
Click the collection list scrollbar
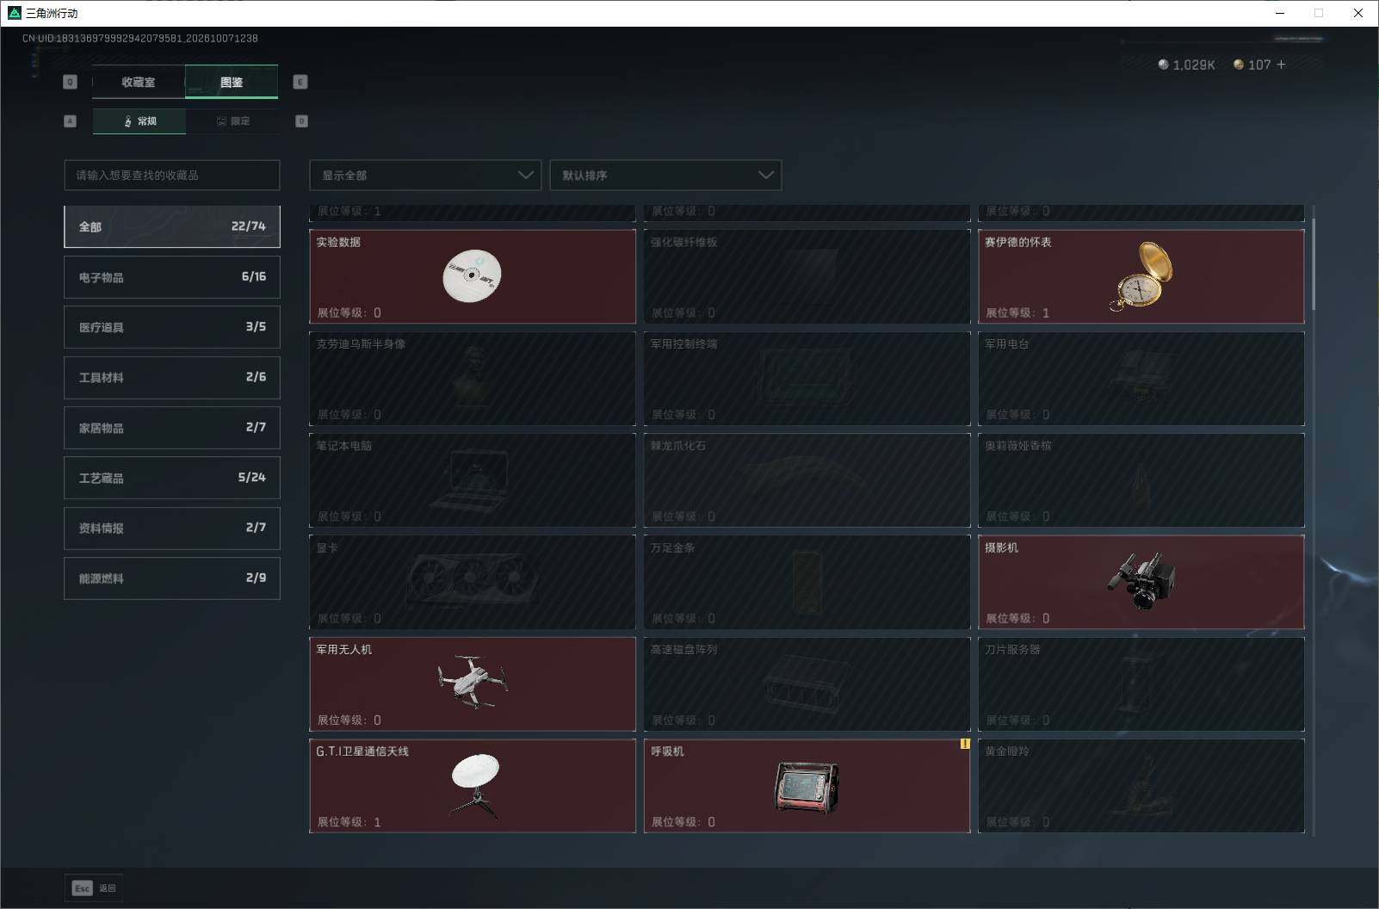point(1314,265)
